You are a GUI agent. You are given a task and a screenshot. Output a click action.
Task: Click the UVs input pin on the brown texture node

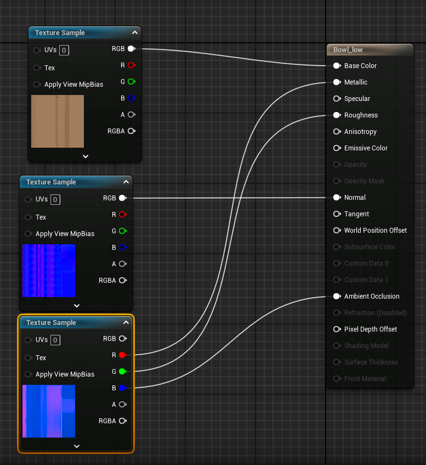point(37,50)
